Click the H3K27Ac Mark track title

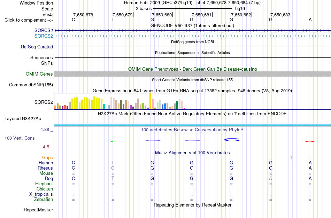point(192,114)
